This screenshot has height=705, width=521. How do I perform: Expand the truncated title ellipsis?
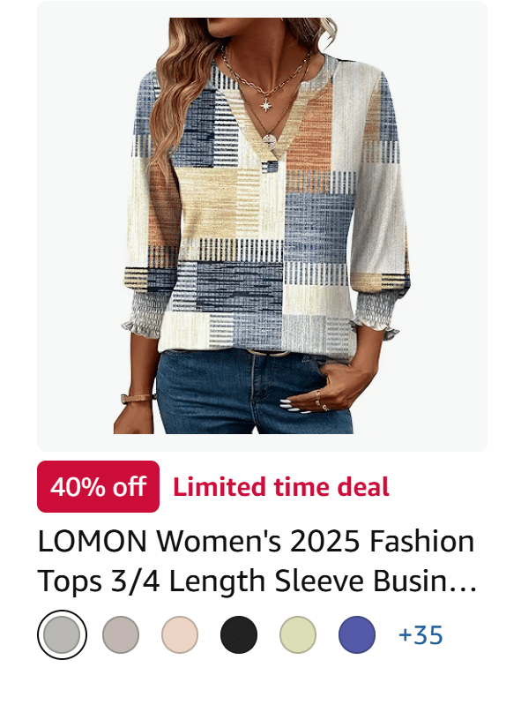465,582
